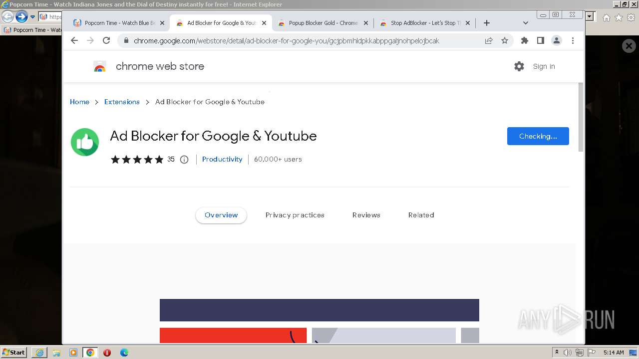Close the dark overlay with X icon
This screenshot has width=639, height=359.
(629, 46)
